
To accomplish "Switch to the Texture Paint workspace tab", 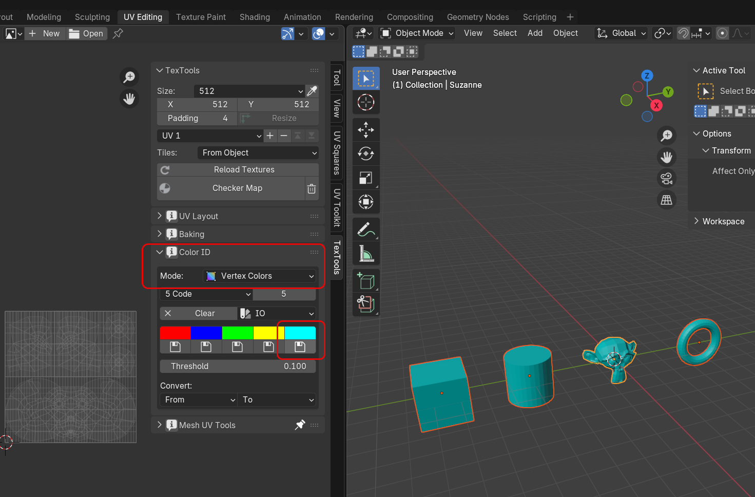I will coord(201,17).
